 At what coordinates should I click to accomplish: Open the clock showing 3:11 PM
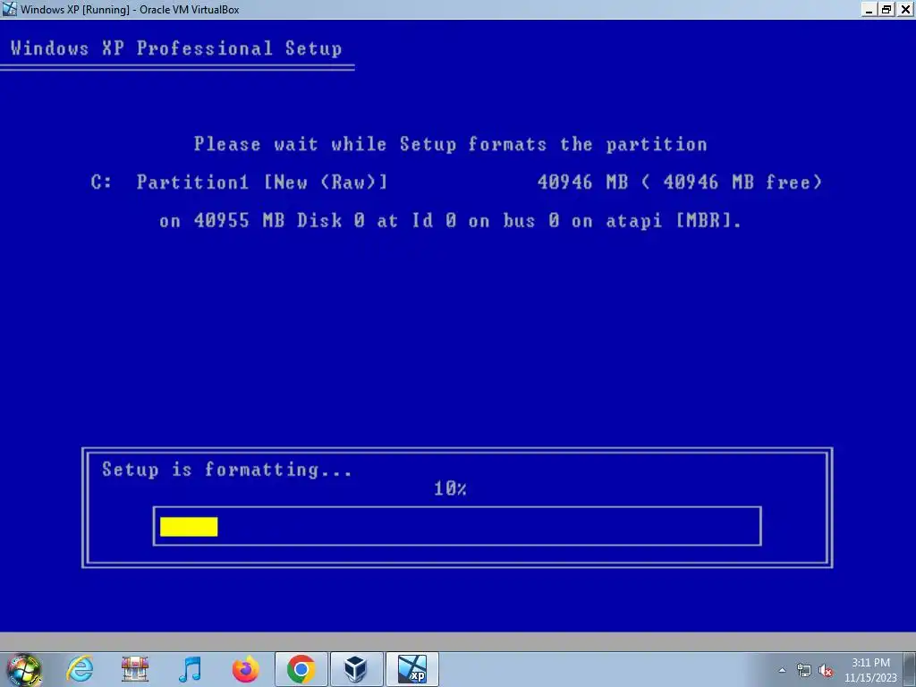coord(870,670)
